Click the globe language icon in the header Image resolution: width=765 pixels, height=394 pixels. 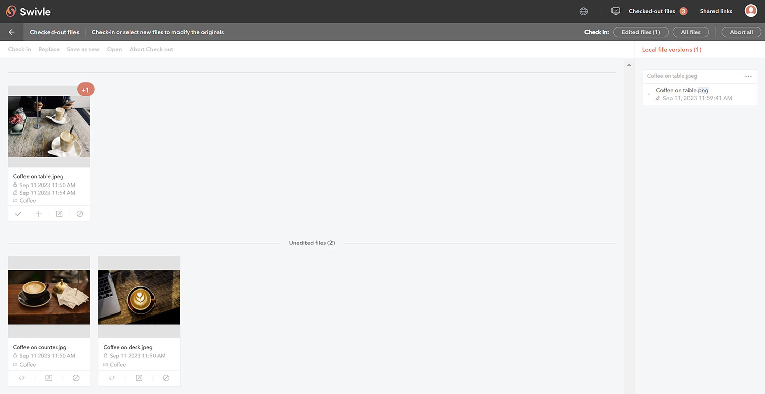[583, 11]
